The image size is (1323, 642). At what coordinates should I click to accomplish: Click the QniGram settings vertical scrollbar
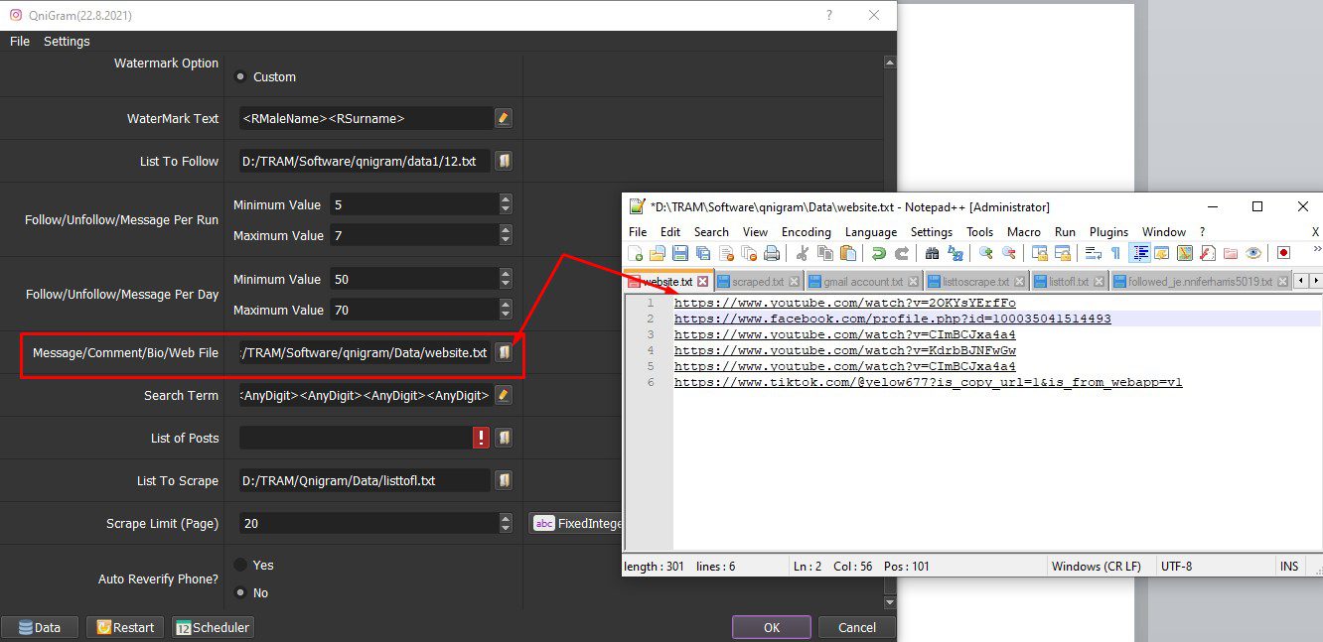(890, 331)
